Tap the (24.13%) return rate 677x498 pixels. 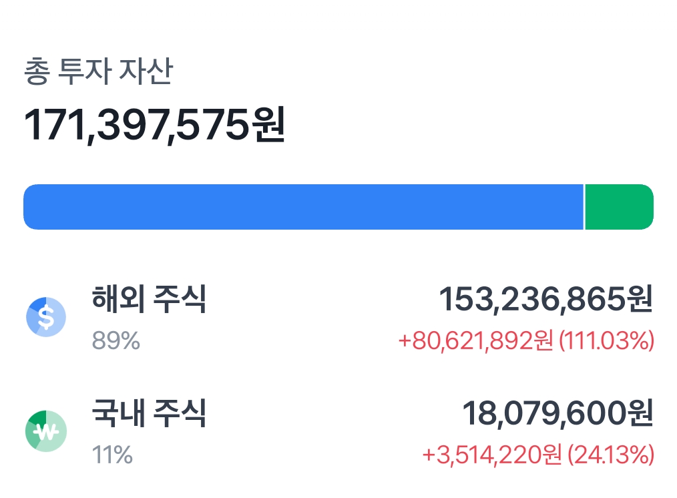coord(611,455)
